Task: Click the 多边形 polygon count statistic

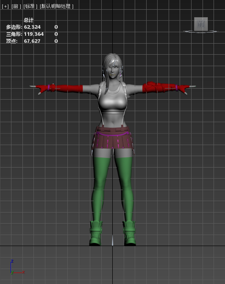Action: [x=14, y=27]
